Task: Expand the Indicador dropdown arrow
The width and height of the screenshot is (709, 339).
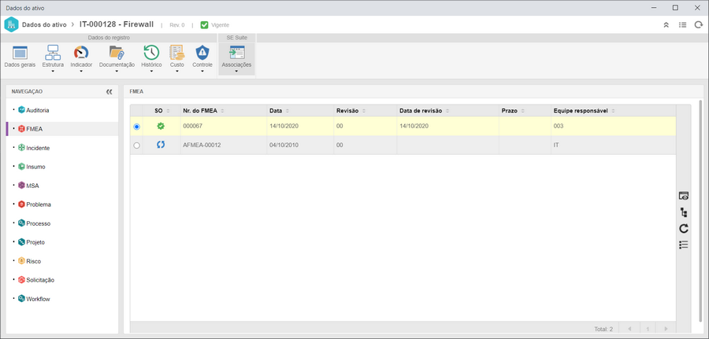Action: click(x=81, y=71)
